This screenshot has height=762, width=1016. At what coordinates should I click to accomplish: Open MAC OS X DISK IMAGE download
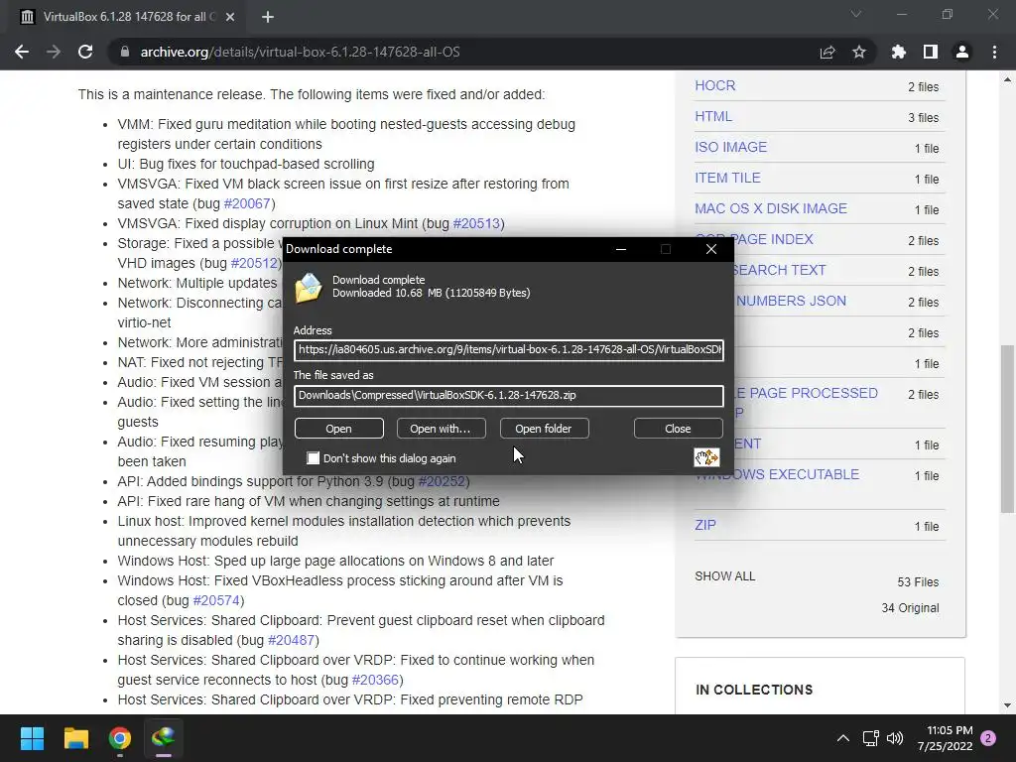click(771, 208)
